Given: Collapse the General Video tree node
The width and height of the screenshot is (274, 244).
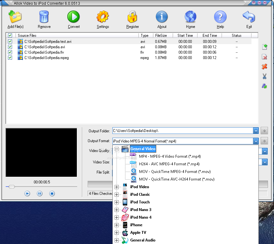Looking at the screenshot, I should (x=117, y=149).
